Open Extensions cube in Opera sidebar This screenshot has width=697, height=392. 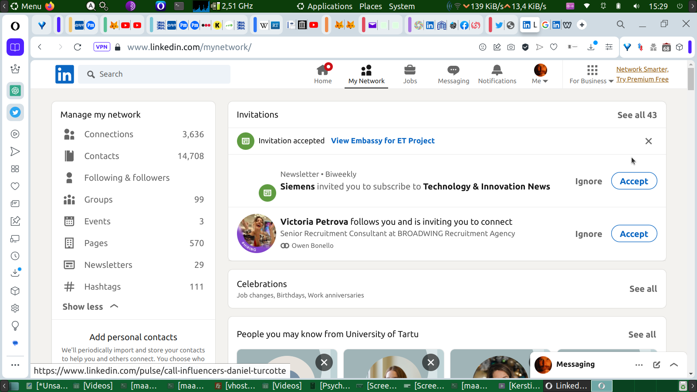(x=15, y=291)
